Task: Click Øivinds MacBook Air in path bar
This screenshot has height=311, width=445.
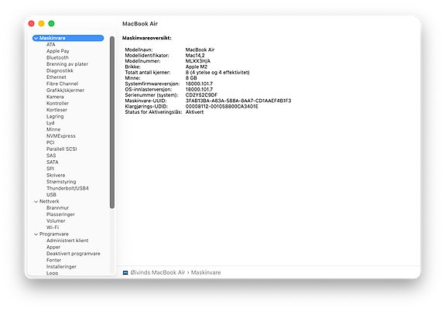Action: (x=158, y=272)
